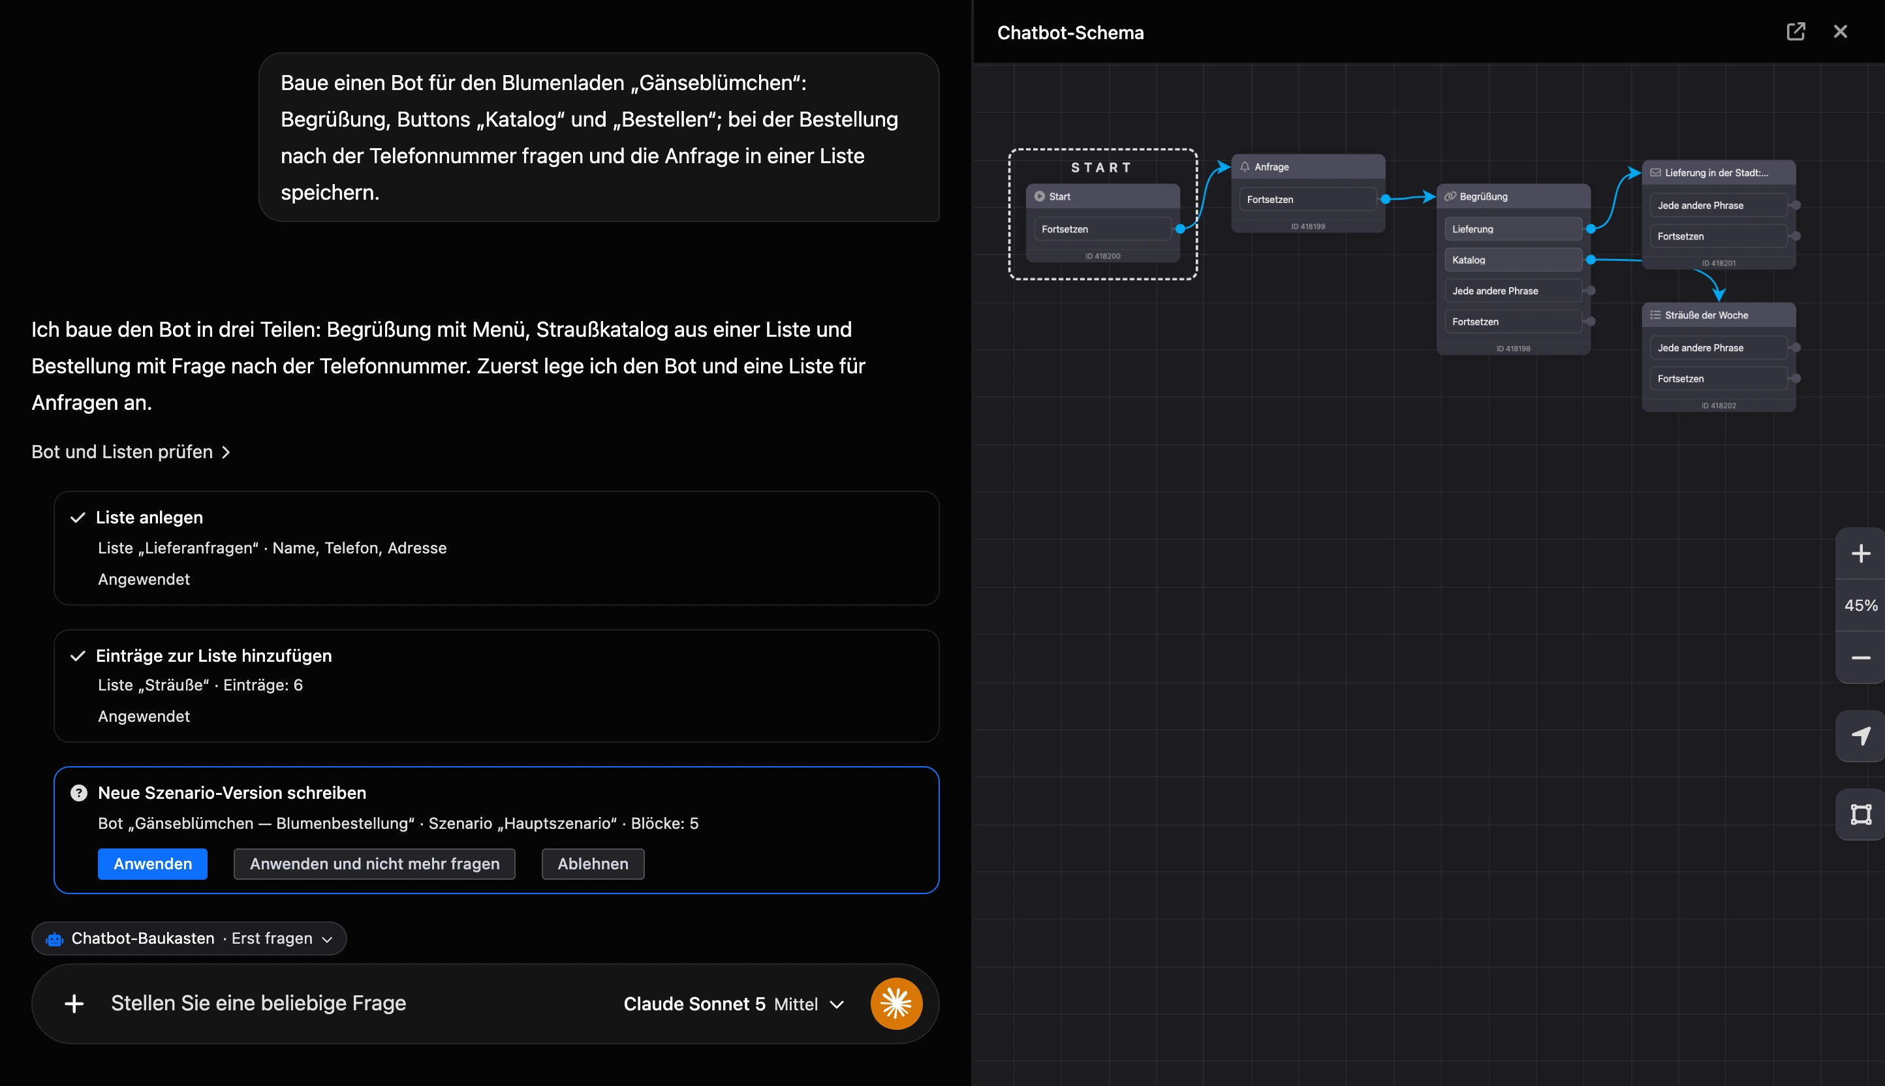
Task: Click the Ablehnen button
Action: pos(593,863)
